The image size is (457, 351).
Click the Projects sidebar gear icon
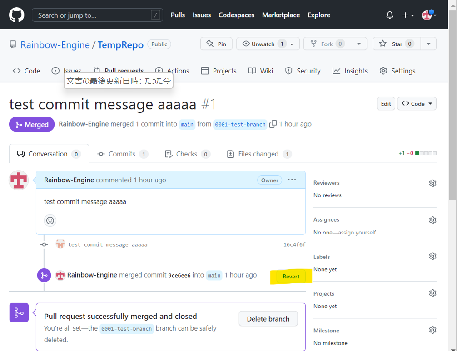[x=432, y=293]
